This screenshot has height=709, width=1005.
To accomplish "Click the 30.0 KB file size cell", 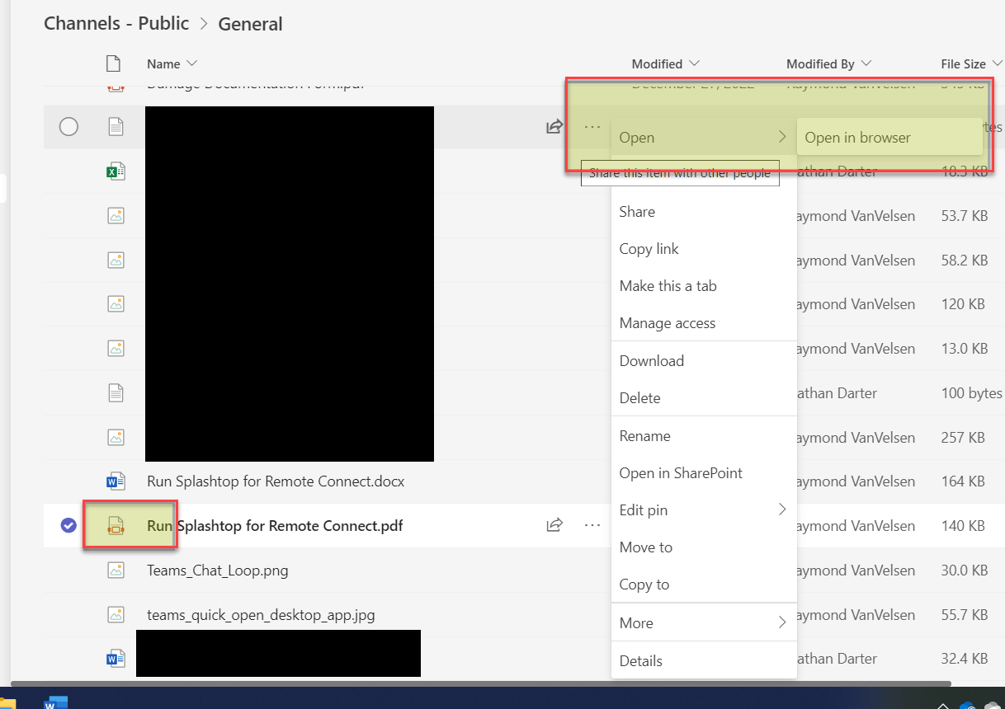I will [965, 570].
